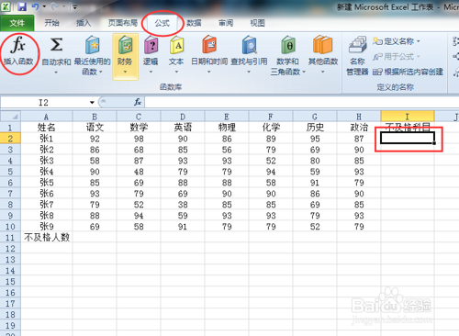Click the Excel application icon in title bar
This screenshot has height=336, width=459.
pyautogui.click(x=6, y=6)
